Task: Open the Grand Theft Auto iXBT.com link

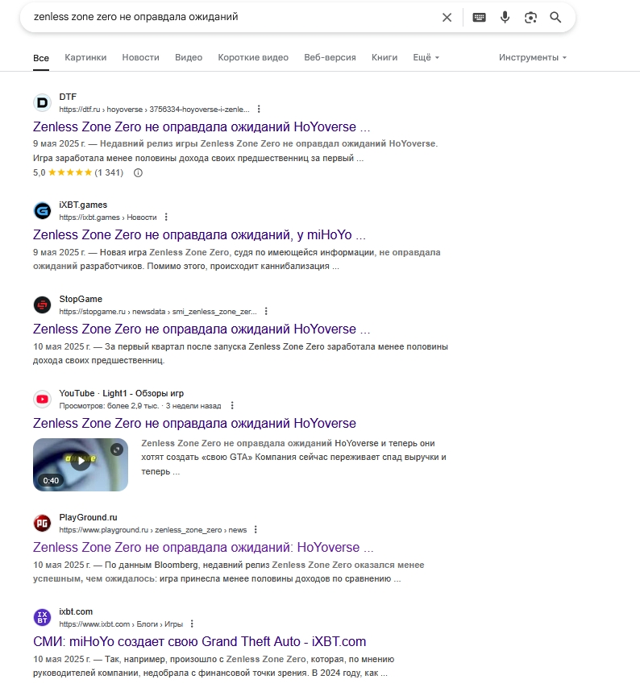Action: tap(199, 642)
